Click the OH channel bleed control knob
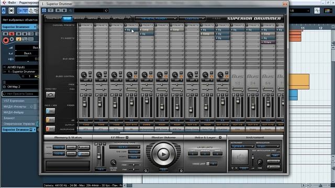Screen dimensions: 335x188 129,75
